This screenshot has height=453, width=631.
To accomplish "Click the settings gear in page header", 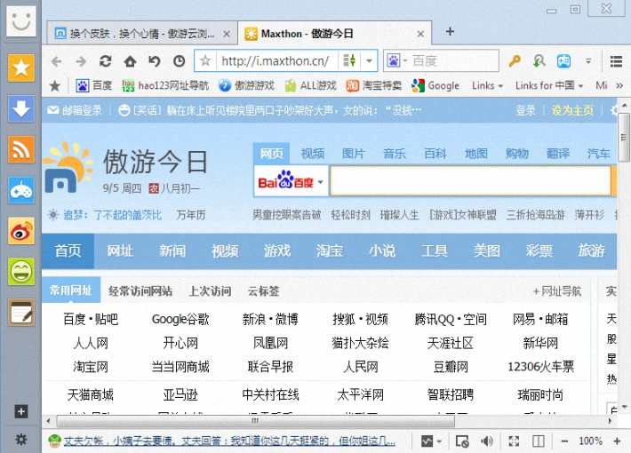I will click(613, 110).
